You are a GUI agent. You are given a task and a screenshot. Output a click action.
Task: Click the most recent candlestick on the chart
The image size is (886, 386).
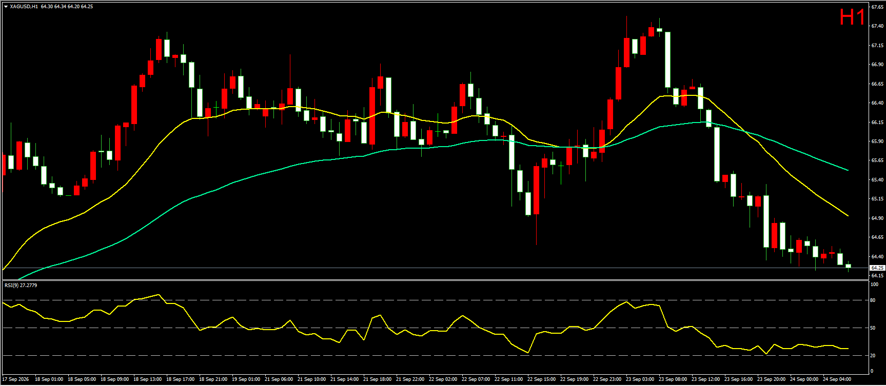[x=848, y=266]
